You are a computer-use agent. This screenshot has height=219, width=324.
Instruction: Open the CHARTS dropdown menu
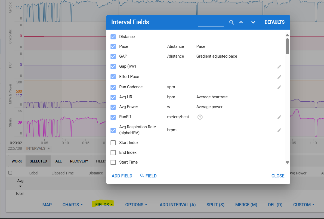pos(73,205)
